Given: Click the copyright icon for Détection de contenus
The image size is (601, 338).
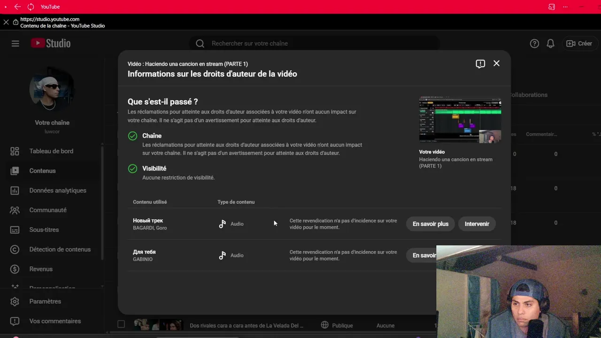Looking at the screenshot, I should [x=15, y=250].
